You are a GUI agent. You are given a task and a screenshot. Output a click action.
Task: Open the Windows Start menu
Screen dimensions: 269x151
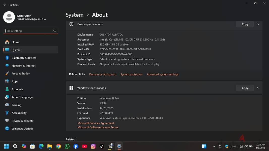[x=6, y=146]
